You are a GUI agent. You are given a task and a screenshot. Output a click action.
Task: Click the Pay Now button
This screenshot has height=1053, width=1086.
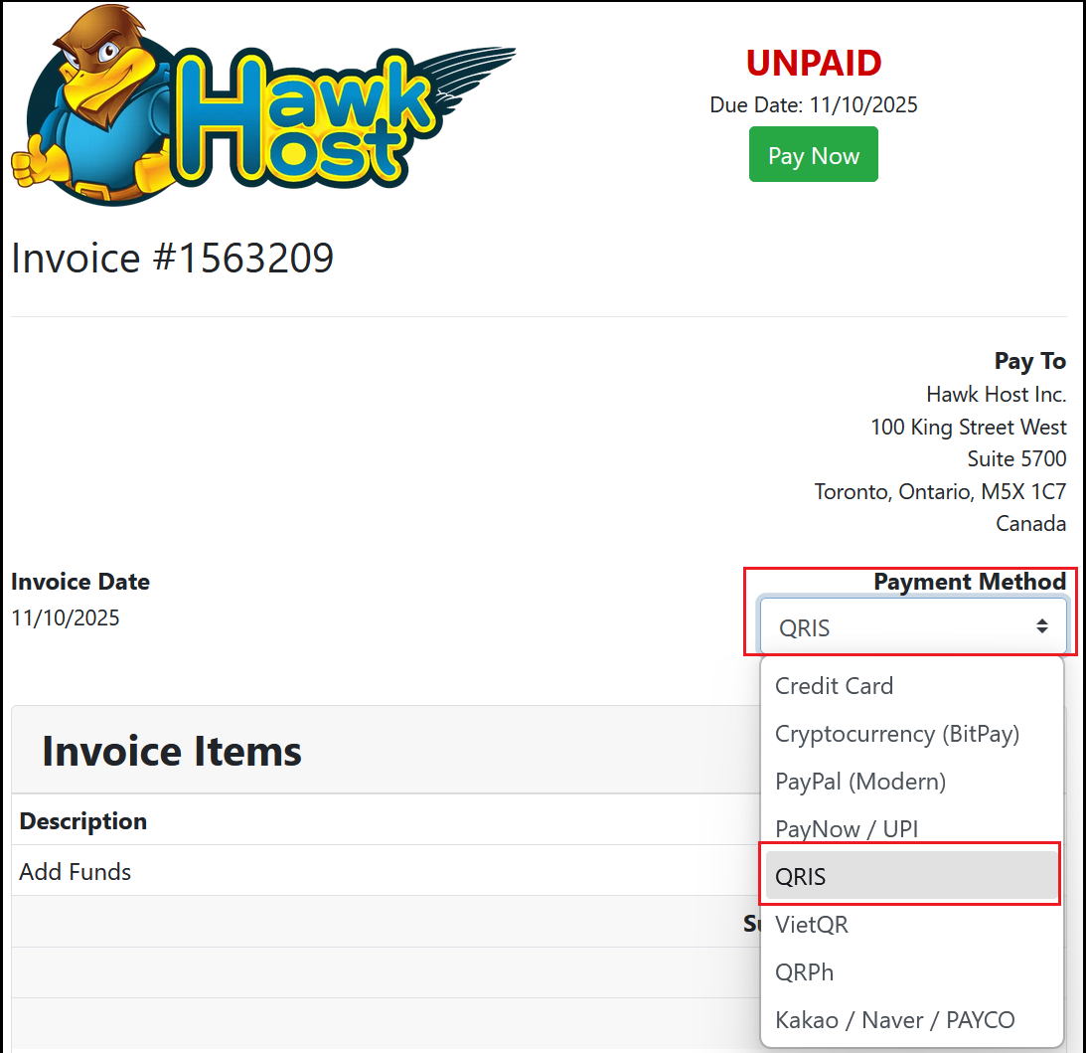[813, 155]
